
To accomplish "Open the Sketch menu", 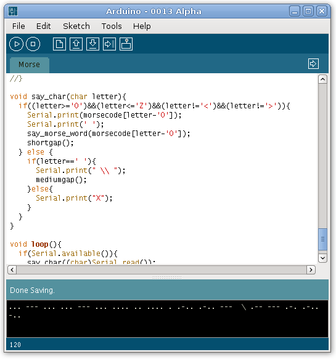I will (76, 26).
